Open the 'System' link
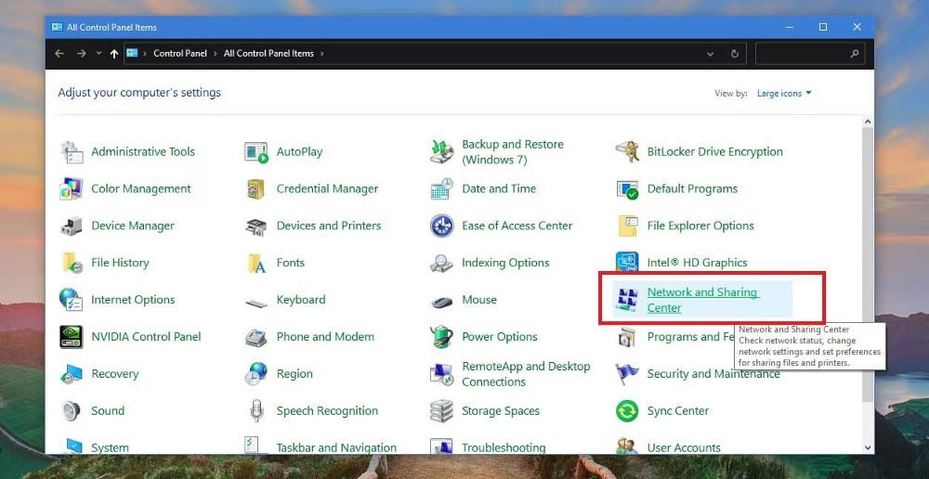 click(110, 447)
